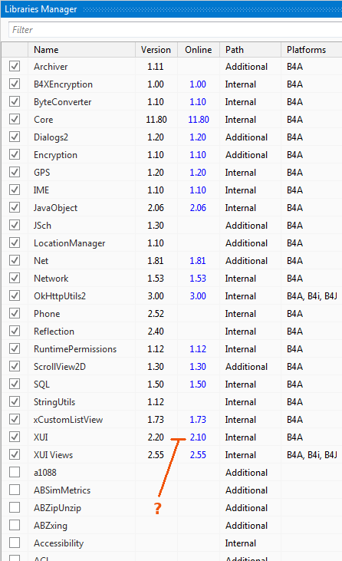
Task: Open Core online version 11.80 link
Action: coord(199,120)
